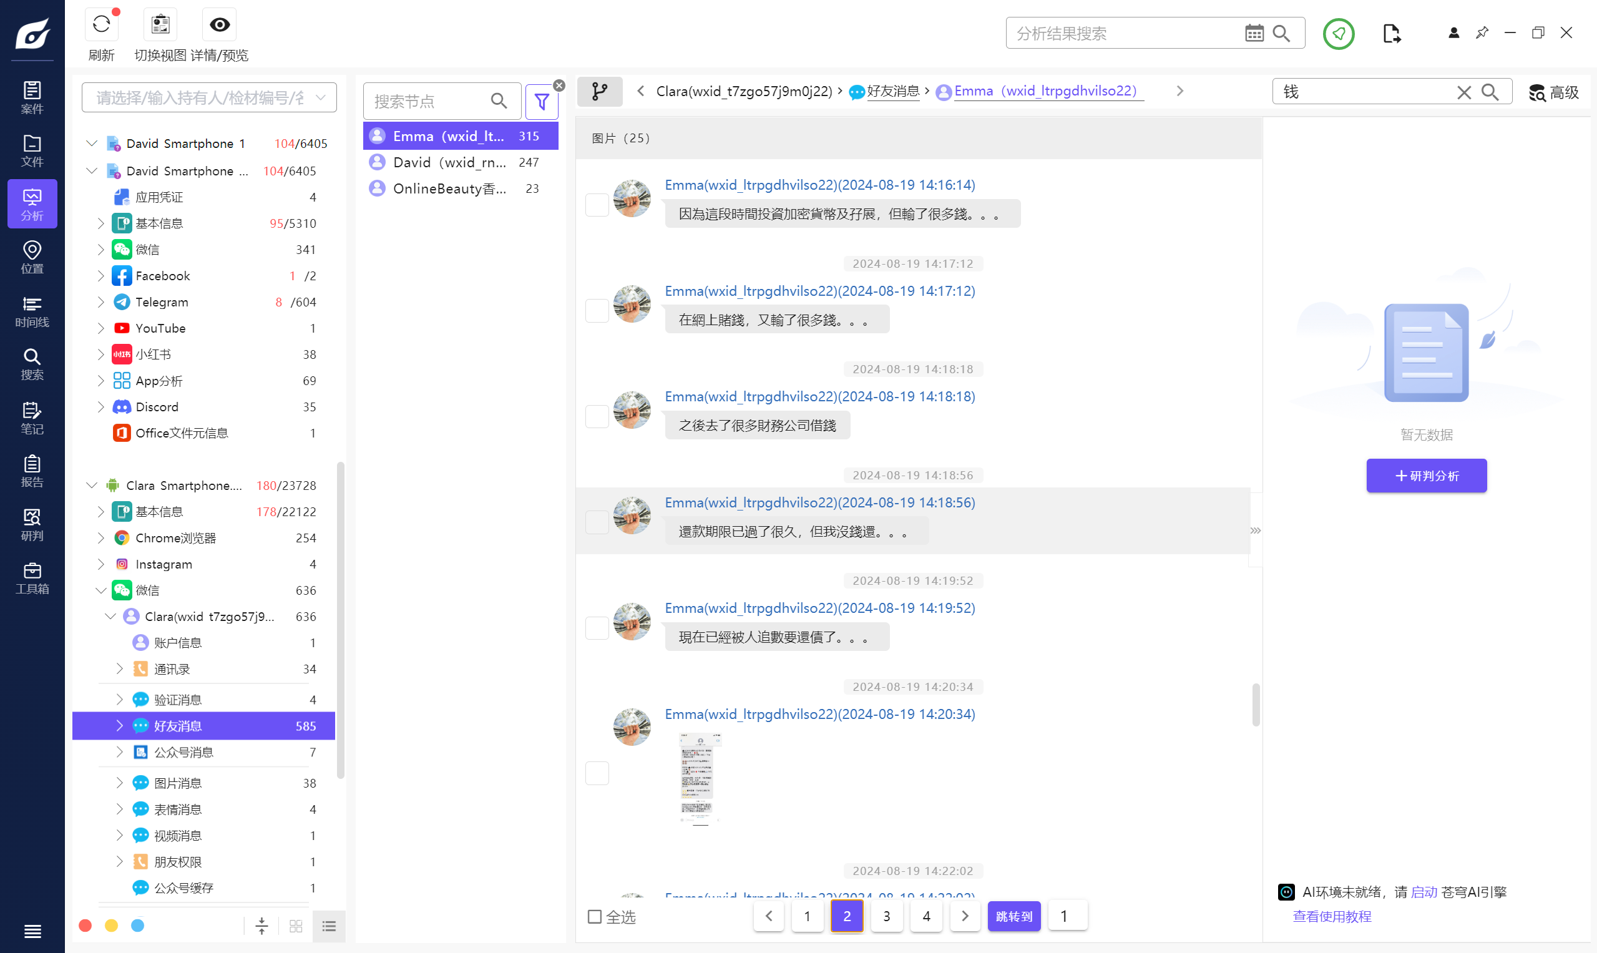Image resolution: width=1597 pixels, height=953 pixels.
Task: Expand the Telegram tree node
Action: [101, 302]
